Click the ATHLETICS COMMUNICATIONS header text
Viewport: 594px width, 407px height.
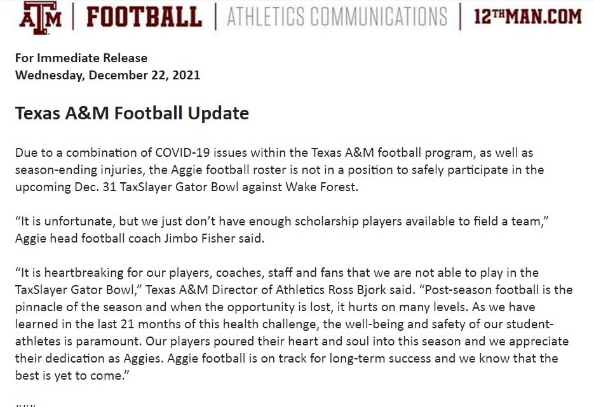coord(337,17)
